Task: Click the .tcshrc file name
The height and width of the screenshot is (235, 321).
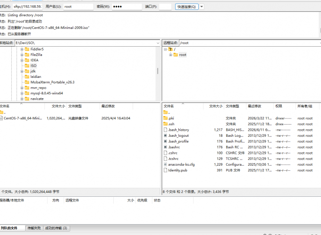Action: 173,159
